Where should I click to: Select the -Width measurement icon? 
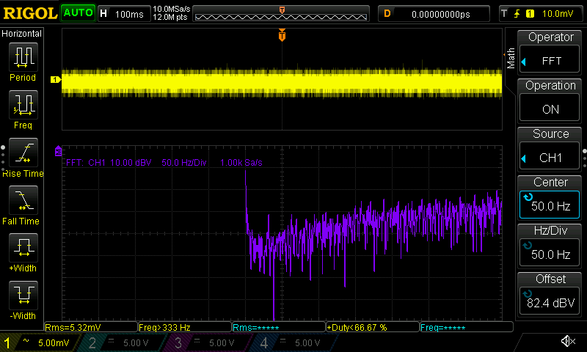tap(22, 296)
